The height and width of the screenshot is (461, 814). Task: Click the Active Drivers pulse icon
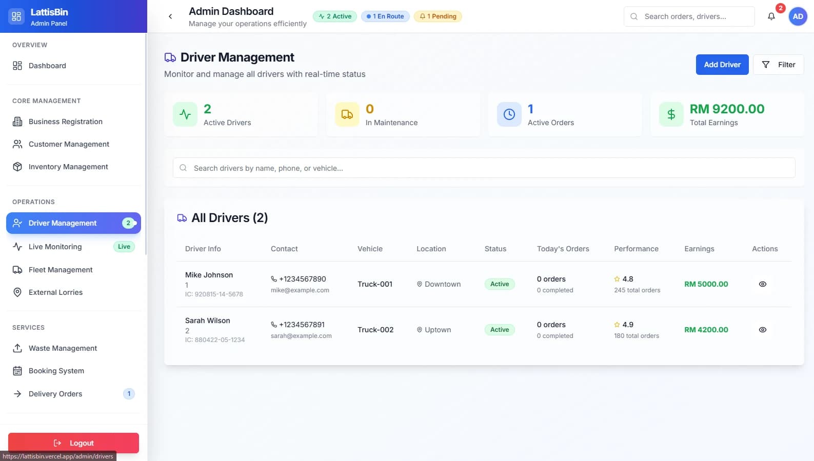185,114
